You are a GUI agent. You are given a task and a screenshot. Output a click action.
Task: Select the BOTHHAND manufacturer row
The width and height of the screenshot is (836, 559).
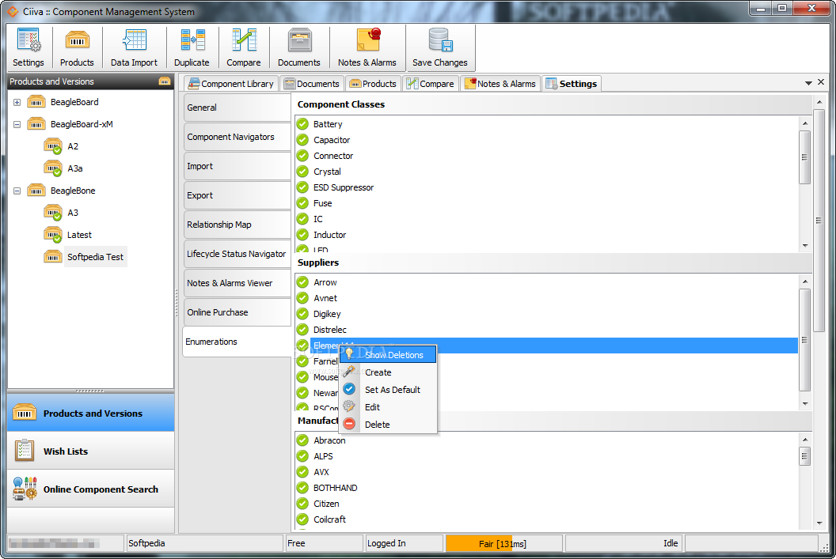[546, 488]
